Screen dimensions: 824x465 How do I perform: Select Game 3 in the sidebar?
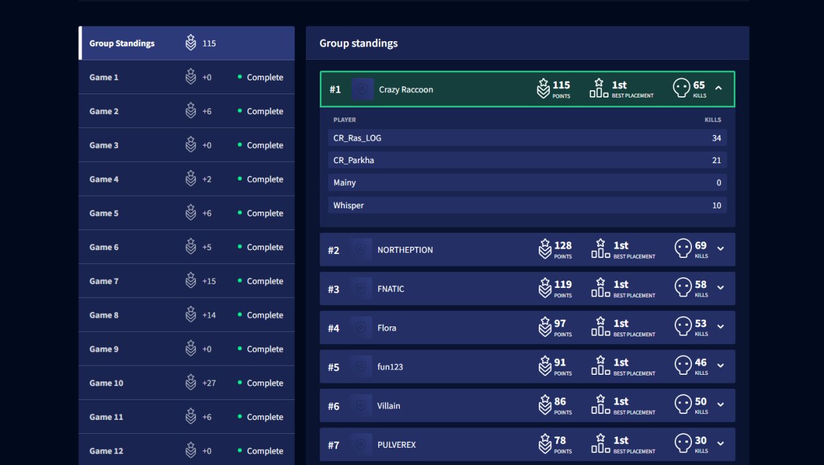click(186, 145)
